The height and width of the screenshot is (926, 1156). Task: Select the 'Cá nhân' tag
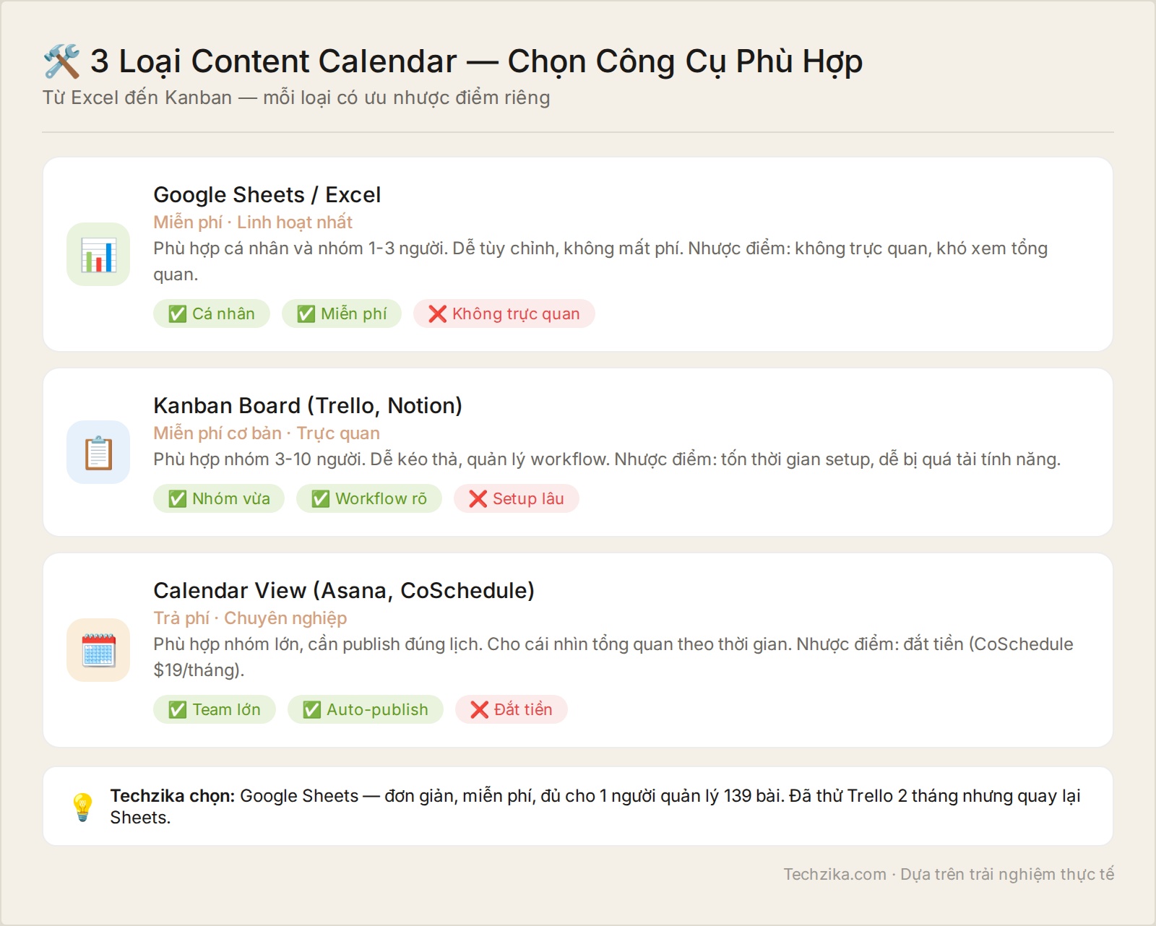(212, 313)
